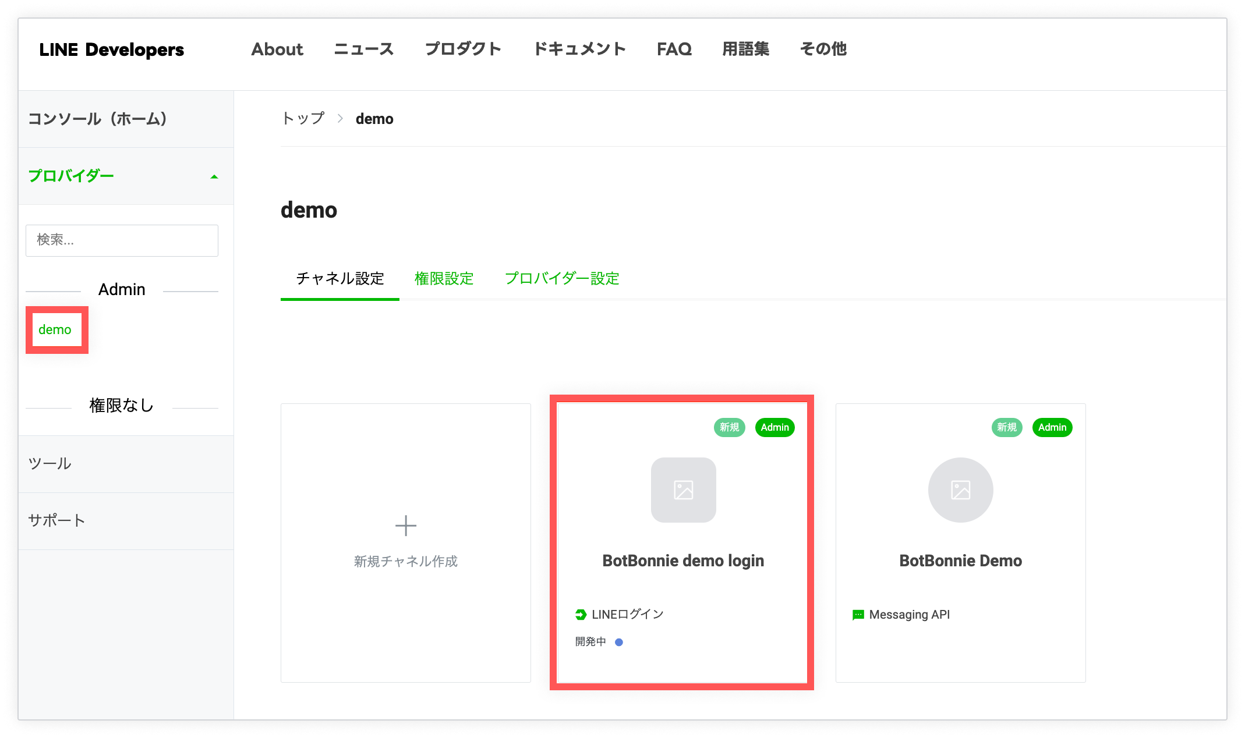Image resolution: width=1245 pixels, height=738 pixels.
Task: Open the BotBonnie Demo channel title
Action: click(960, 560)
